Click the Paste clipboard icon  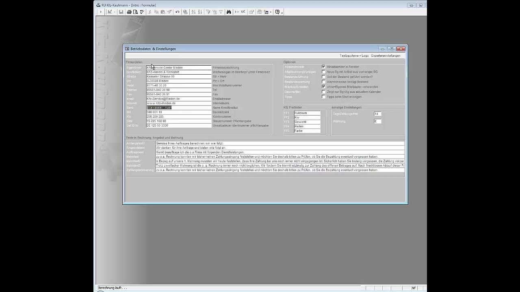point(162,12)
